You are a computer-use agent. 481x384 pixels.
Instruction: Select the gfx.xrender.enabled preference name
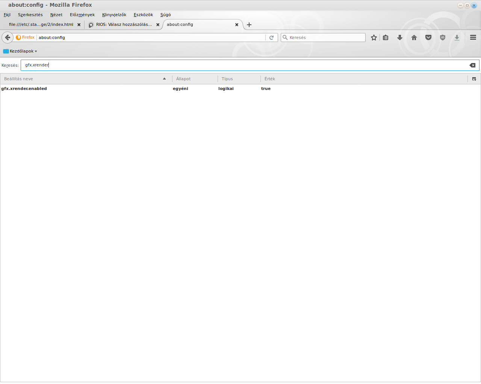[x=24, y=89]
